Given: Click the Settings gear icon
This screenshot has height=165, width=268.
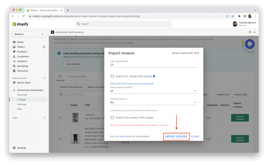Looking at the screenshot, I should point(14,148).
